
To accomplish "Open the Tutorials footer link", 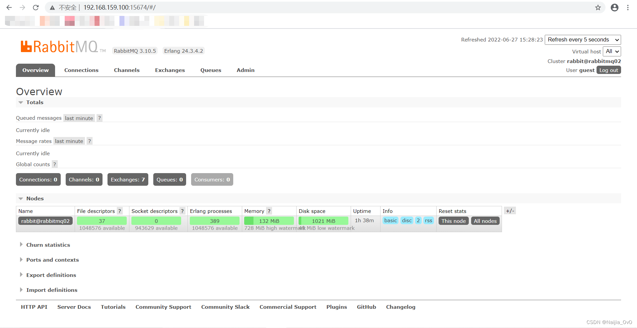I will point(113,307).
